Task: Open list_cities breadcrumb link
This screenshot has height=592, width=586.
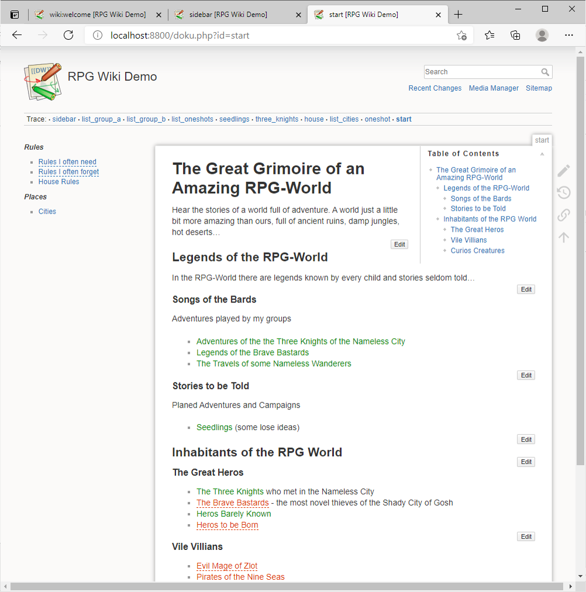Action: pyautogui.click(x=344, y=119)
